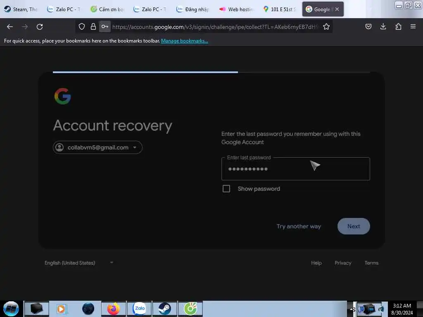Switch to the Web hosting tab
This screenshot has width=423, height=317.
[x=236, y=9]
